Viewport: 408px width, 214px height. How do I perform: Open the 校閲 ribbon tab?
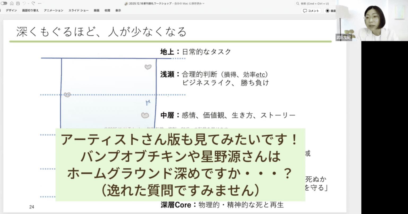[107, 11]
